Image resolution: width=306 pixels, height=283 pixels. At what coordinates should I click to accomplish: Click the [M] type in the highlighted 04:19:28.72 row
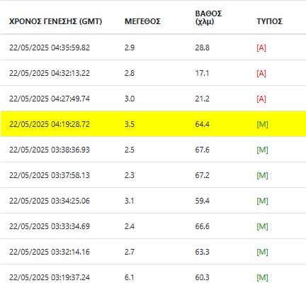click(x=262, y=125)
